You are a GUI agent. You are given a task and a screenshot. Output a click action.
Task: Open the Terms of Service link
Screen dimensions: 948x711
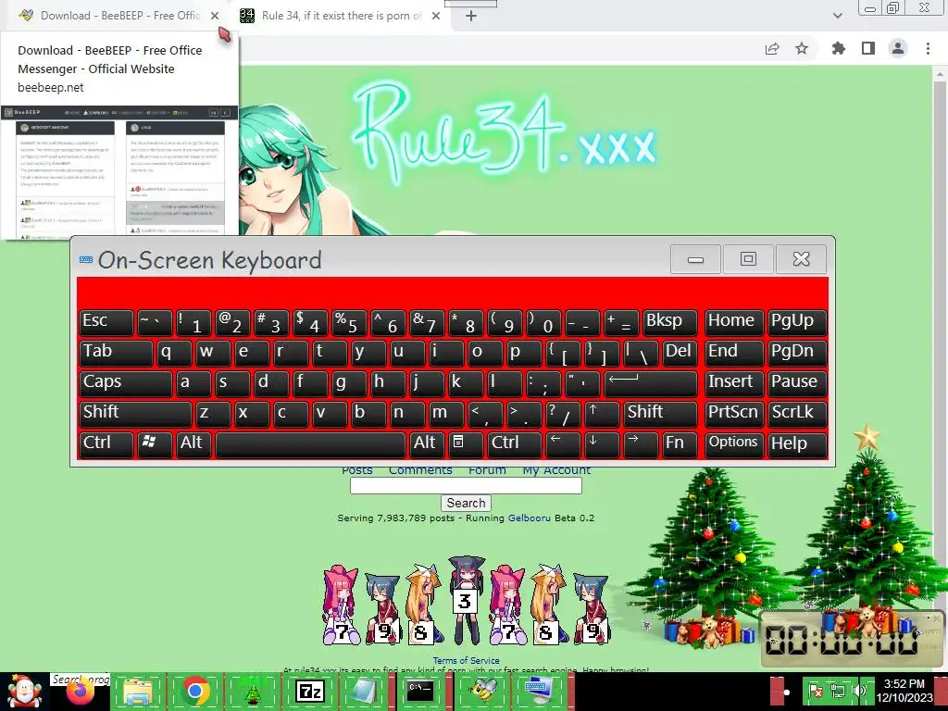pos(467,661)
